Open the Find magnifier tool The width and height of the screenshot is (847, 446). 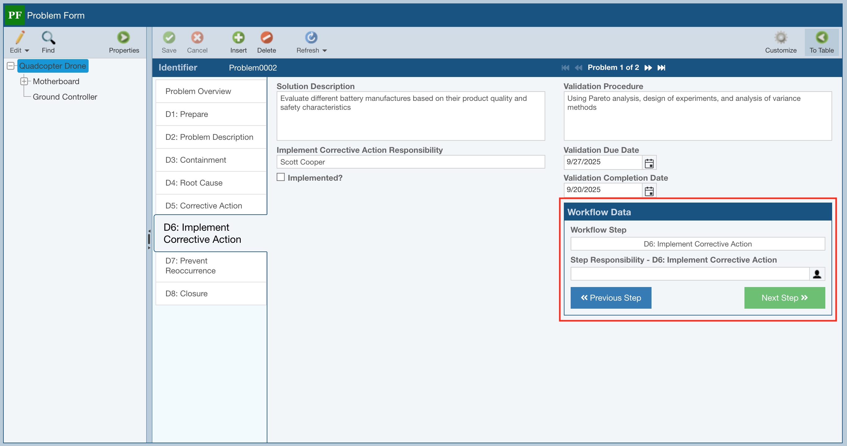(x=48, y=37)
